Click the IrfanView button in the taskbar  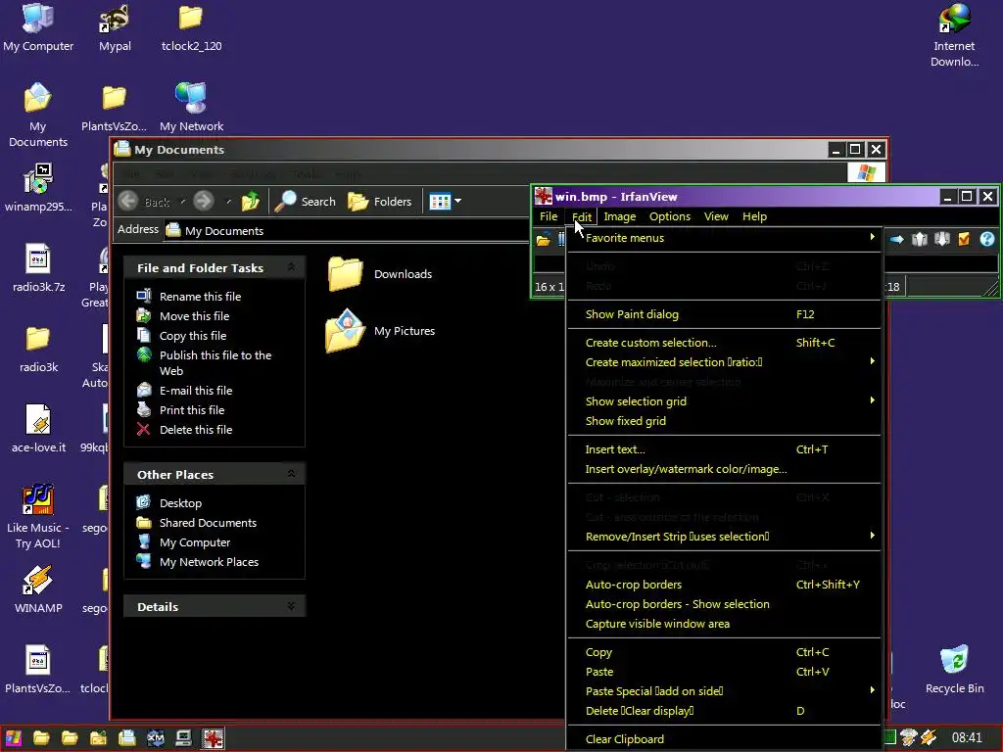(213, 738)
